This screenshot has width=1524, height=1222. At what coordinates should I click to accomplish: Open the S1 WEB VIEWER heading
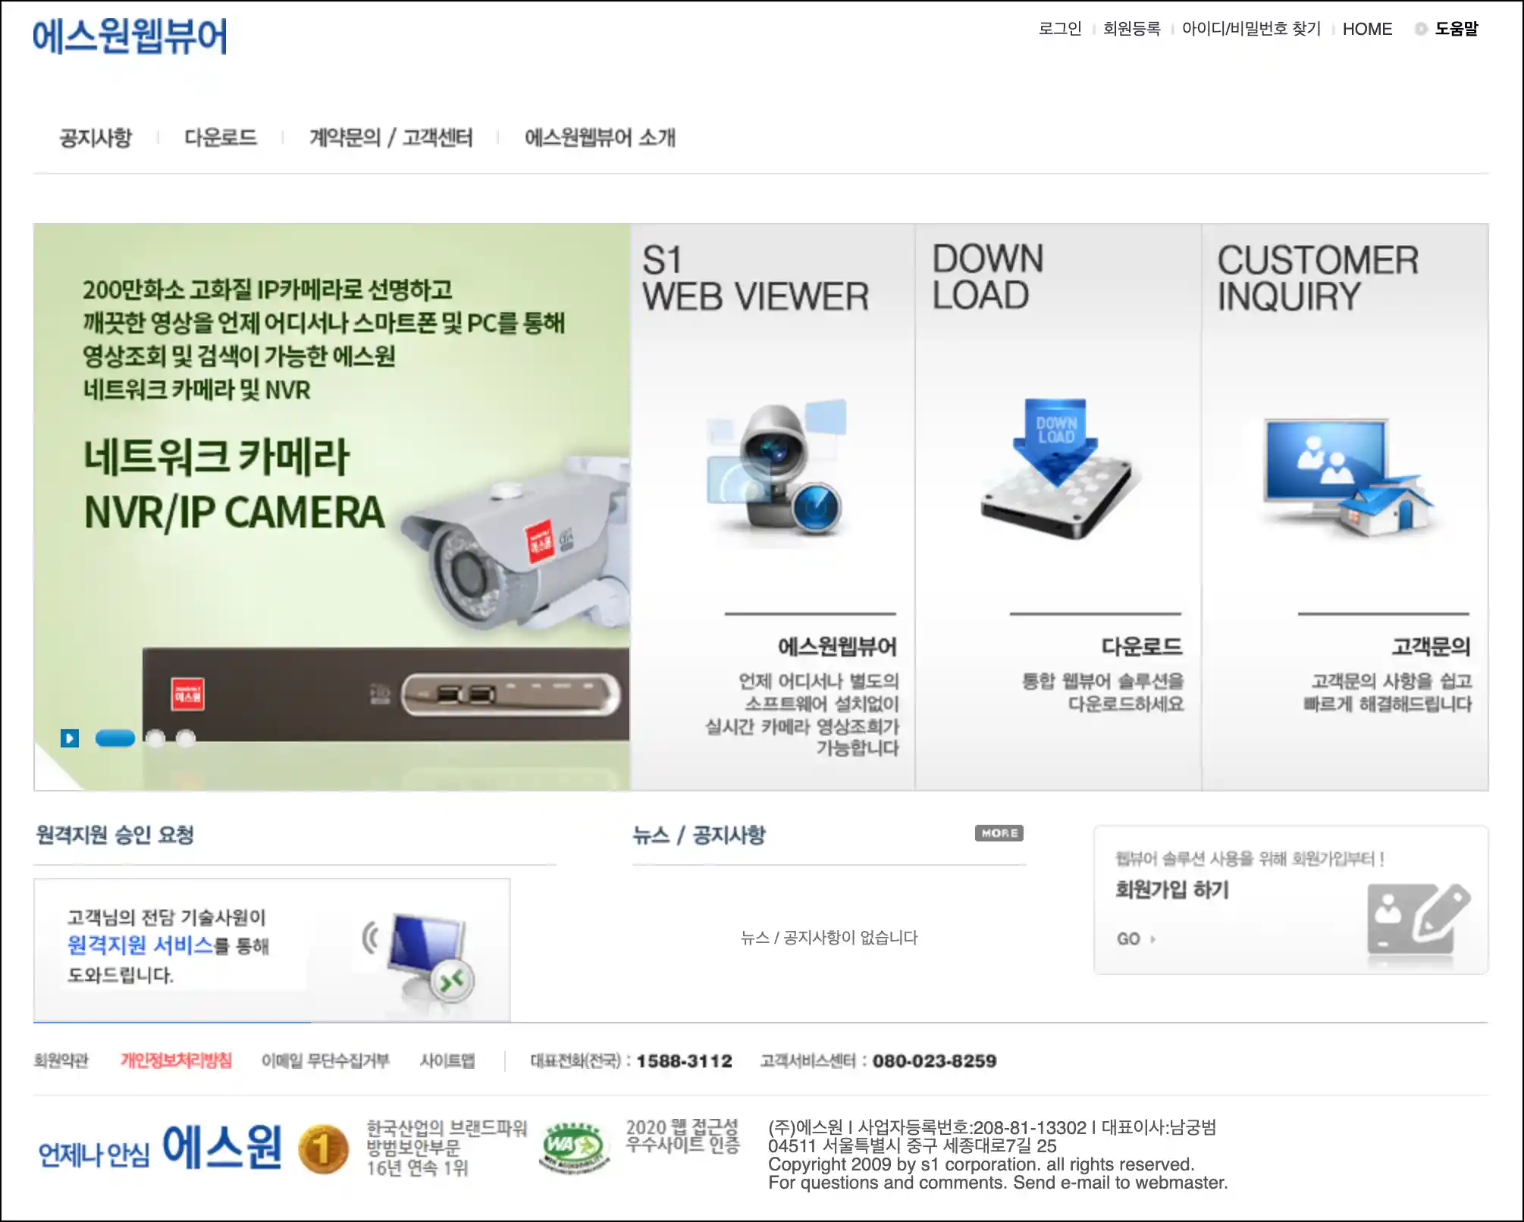click(x=755, y=278)
